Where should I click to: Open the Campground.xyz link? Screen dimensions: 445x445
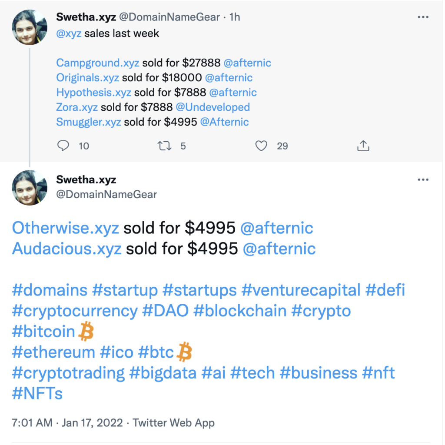click(x=98, y=63)
